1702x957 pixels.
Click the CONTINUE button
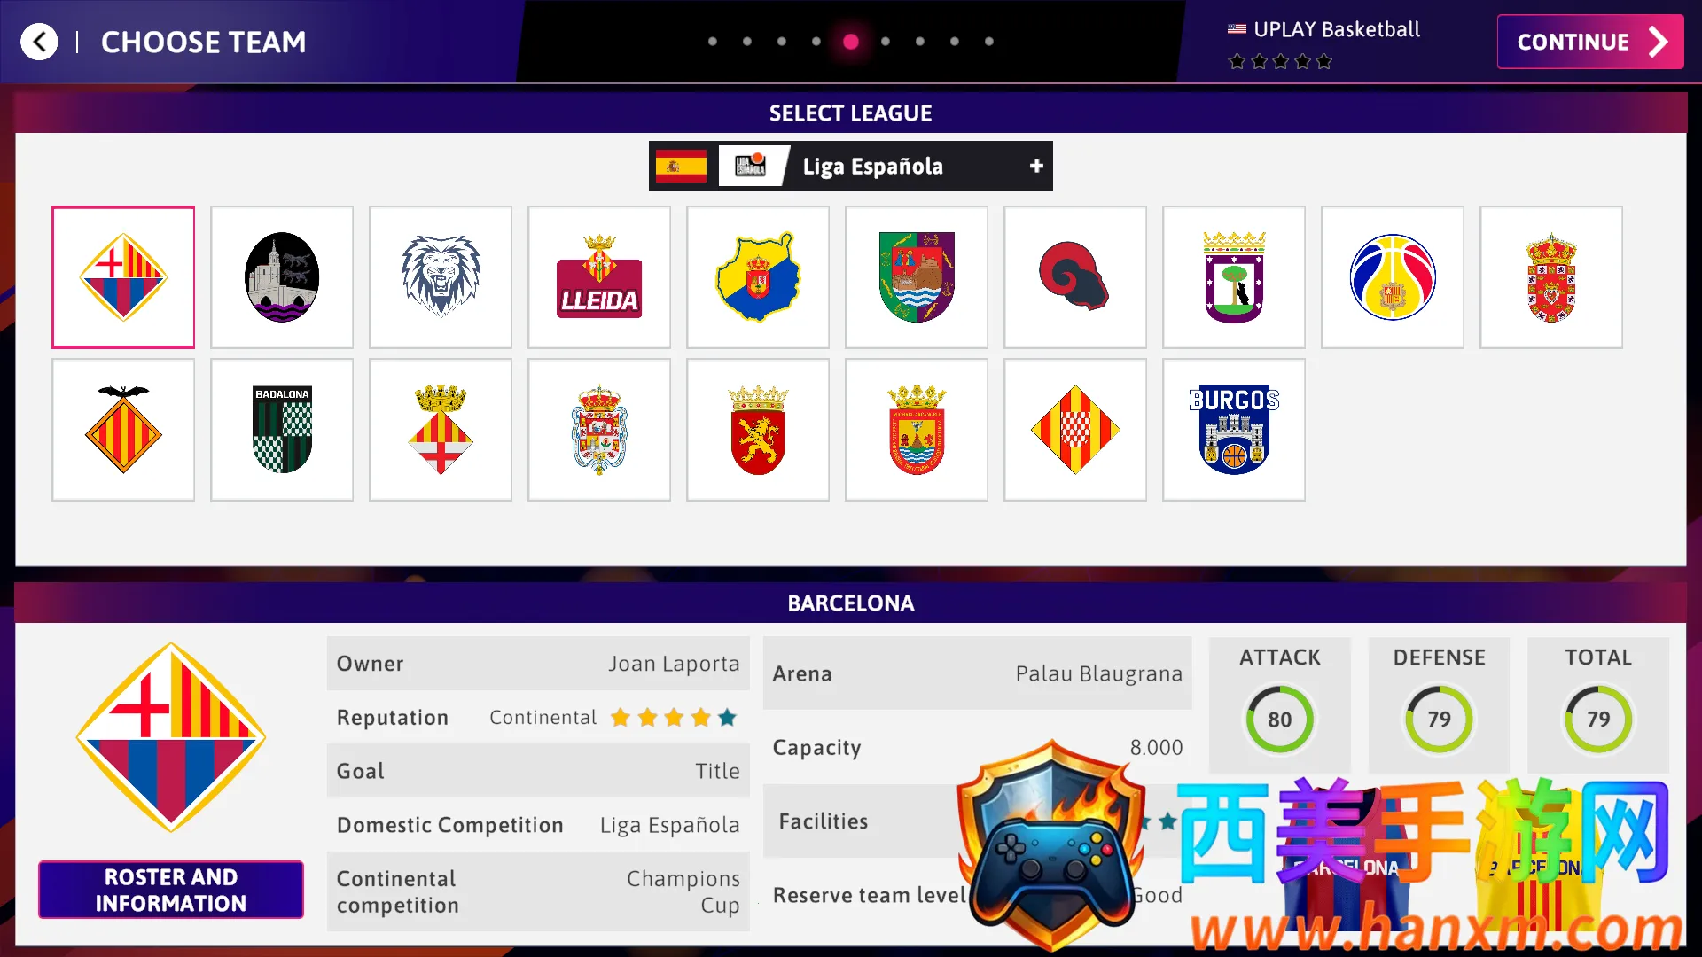point(1590,42)
